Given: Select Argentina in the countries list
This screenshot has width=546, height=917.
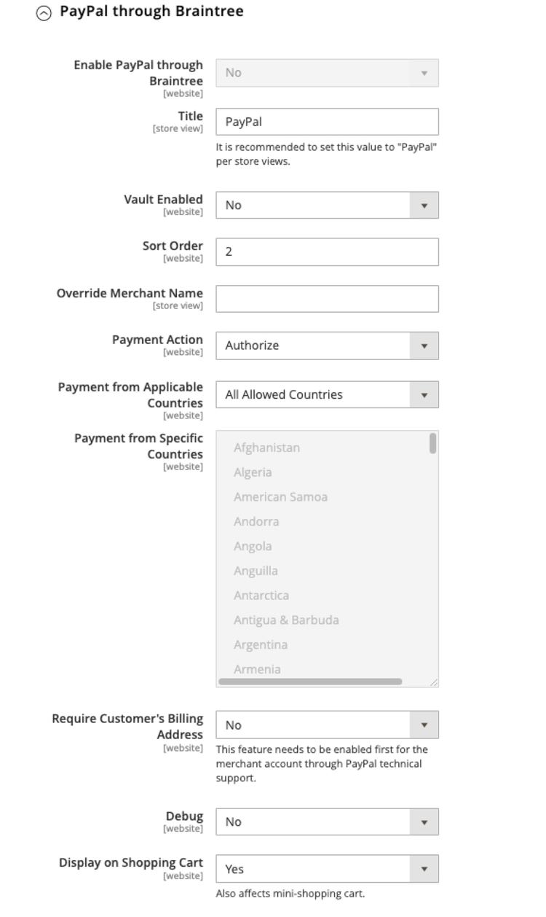Looking at the screenshot, I should click(261, 644).
